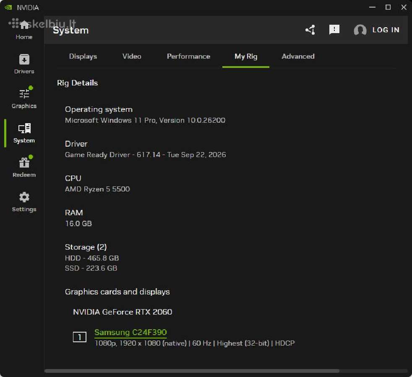Switch to the Advanced tab
This screenshot has width=412, height=377.
298,57
